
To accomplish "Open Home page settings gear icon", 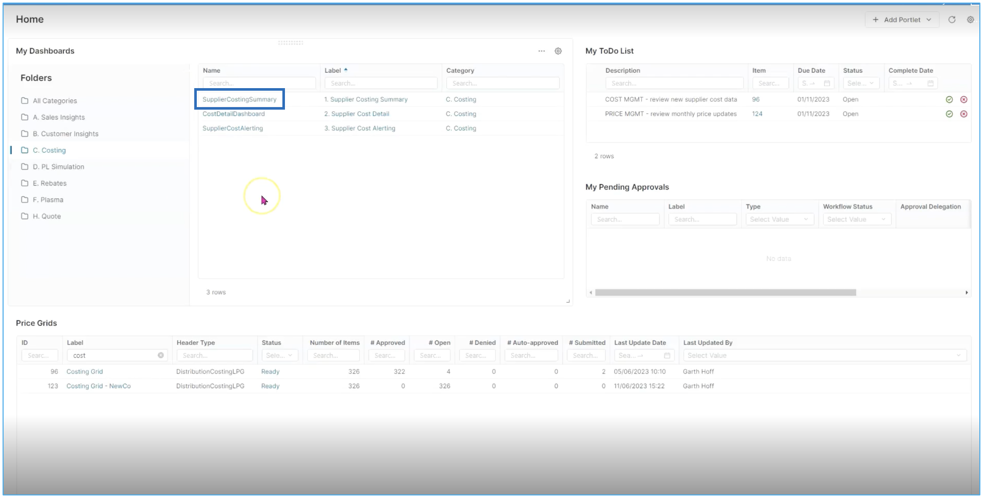I will [x=970, y=19].
